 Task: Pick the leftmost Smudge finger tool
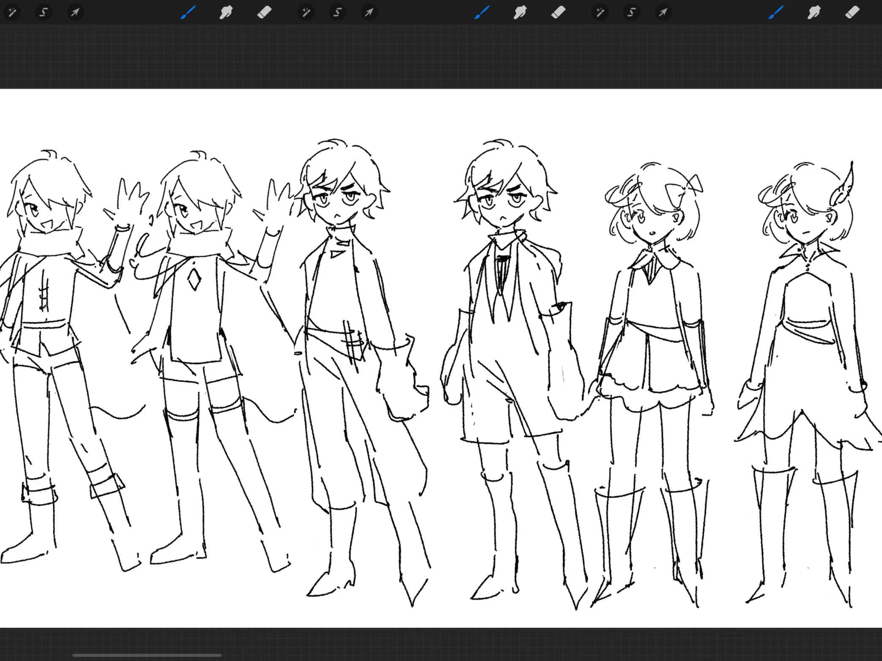tap(226, 12)
